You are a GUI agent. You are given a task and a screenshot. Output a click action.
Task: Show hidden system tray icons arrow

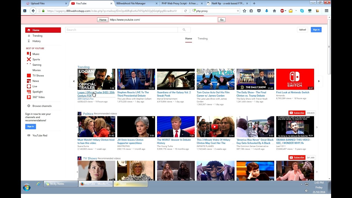pyautogui.click(x=301, y=184)
